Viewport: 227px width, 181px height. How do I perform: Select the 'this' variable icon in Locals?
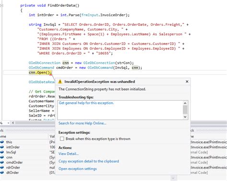point(2,142)
